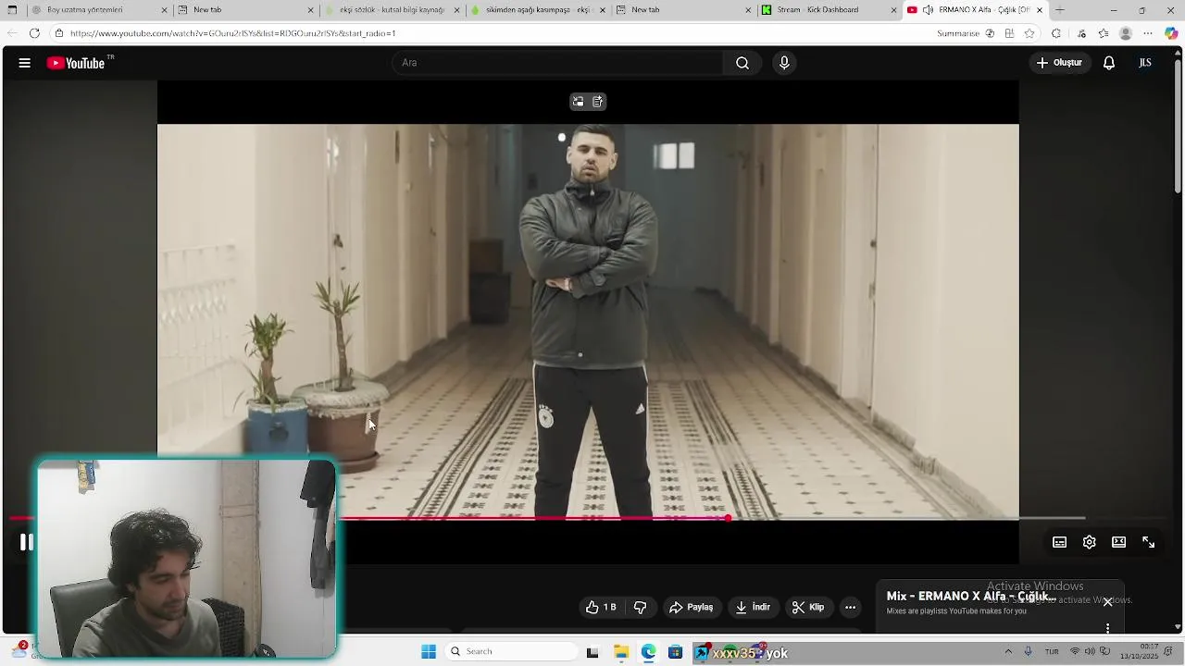Open a new browser tab with plus
The height and width of the screenshot is (666, 1185).
coord(1060,10)
